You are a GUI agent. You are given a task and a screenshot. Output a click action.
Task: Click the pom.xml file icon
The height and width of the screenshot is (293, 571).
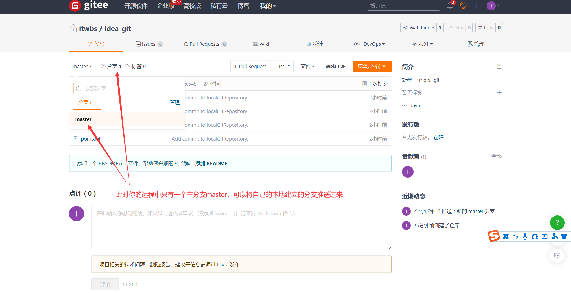coord(76,139)
